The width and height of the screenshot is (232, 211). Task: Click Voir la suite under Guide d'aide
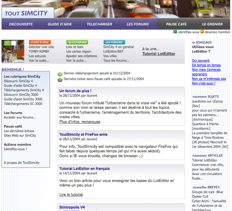point(39,60)
